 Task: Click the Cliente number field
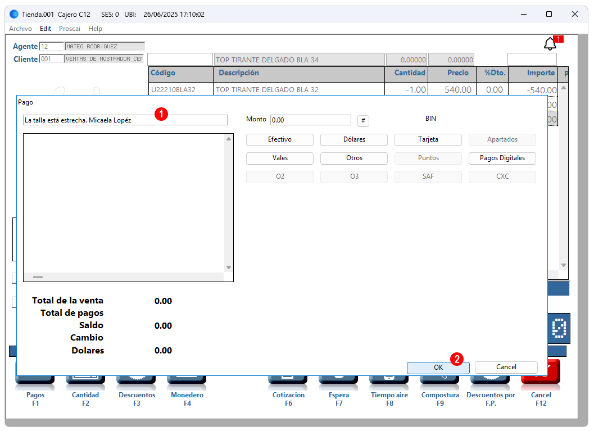(x=52, y=58)
